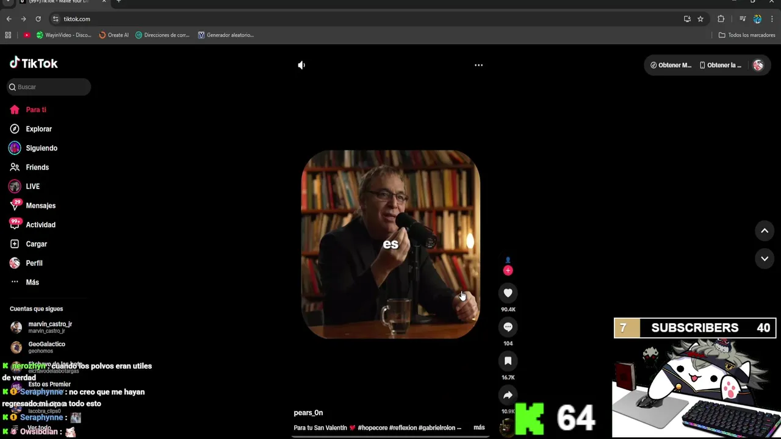Viewport: 781px width, 439px height.
Task: Open the apps grid in the bookmarks bar
Action: (x=8, y=35)
